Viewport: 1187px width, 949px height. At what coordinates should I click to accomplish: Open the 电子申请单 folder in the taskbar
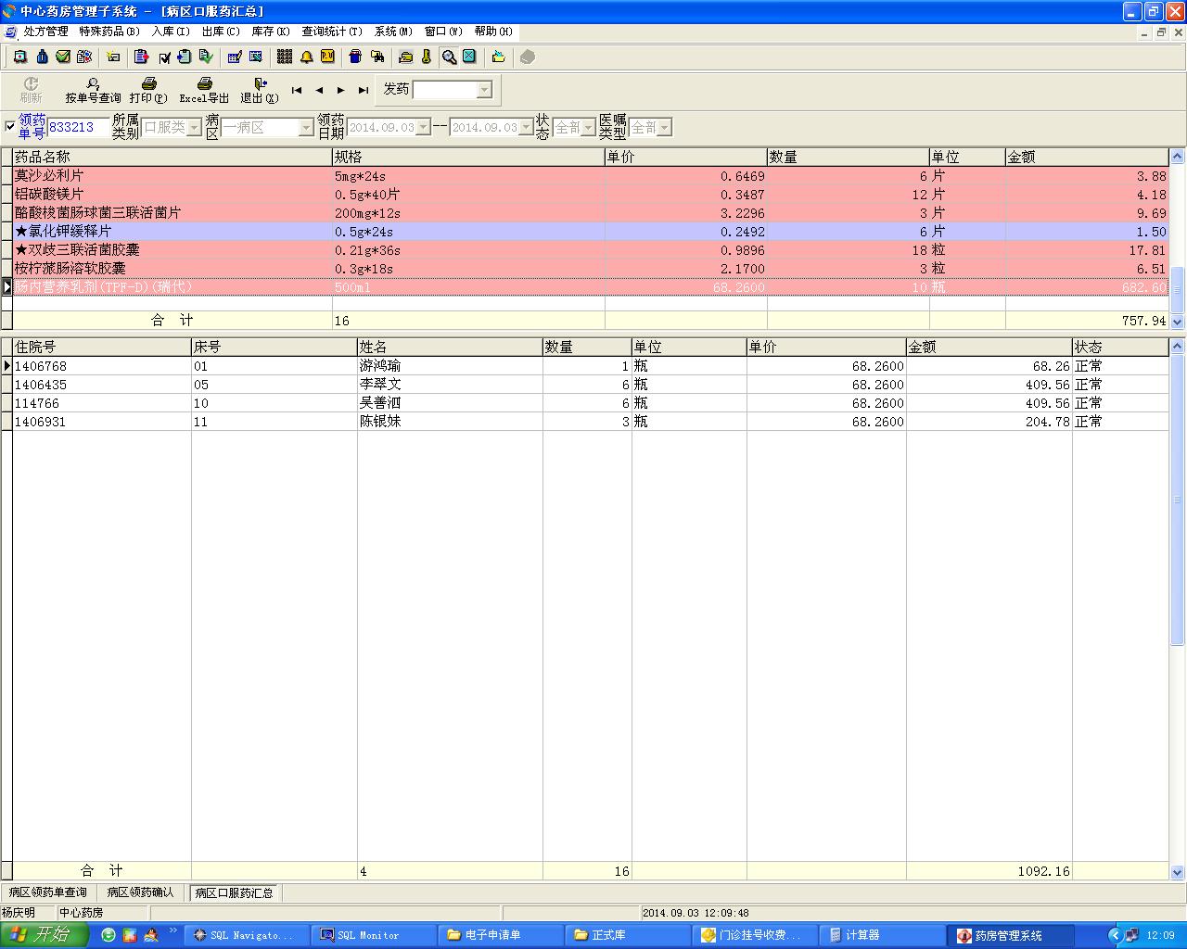click(x=501, y=935)
